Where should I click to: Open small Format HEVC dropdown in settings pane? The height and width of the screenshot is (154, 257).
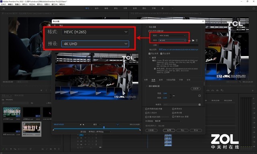172,35
